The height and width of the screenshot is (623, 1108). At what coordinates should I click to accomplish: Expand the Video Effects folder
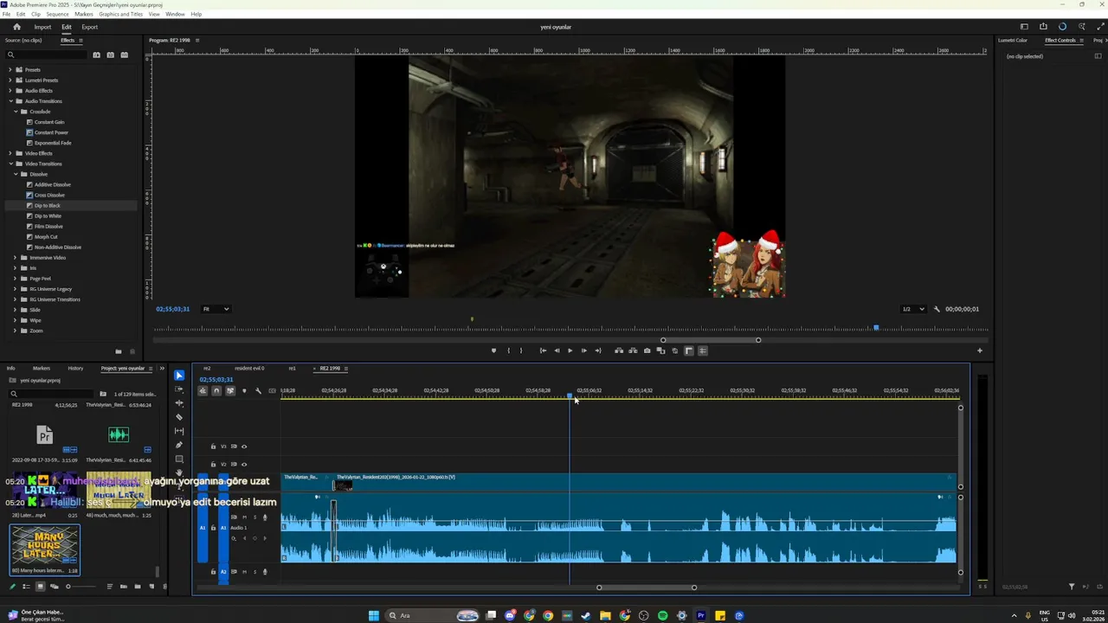tap(10, 153)
